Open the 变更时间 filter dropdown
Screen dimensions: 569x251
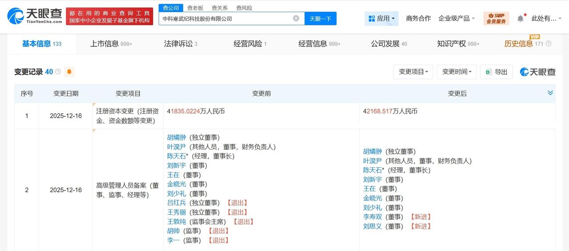pyautogui.click(x=457, y=72)
